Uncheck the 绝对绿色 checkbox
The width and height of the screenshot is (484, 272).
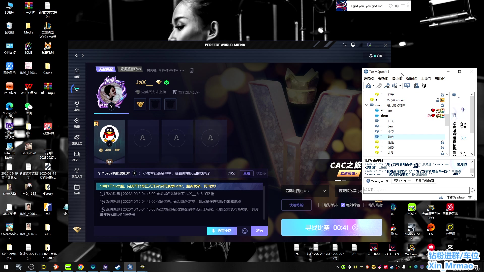pos(343,205)
